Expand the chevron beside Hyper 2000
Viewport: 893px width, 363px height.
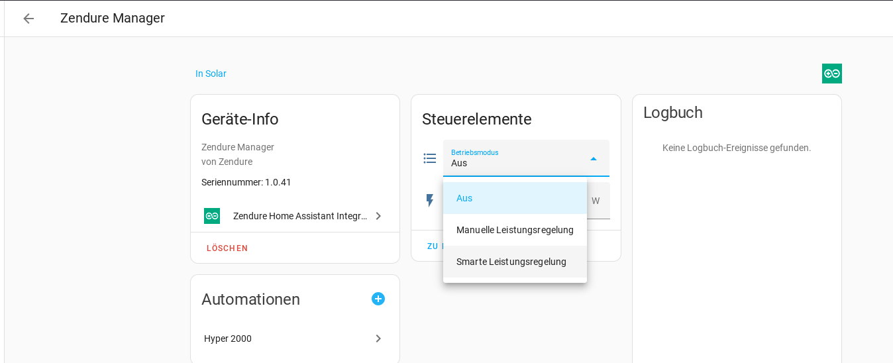coord(378,338)
